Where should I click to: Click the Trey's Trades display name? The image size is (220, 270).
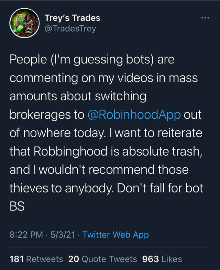(x=72, y=18)
